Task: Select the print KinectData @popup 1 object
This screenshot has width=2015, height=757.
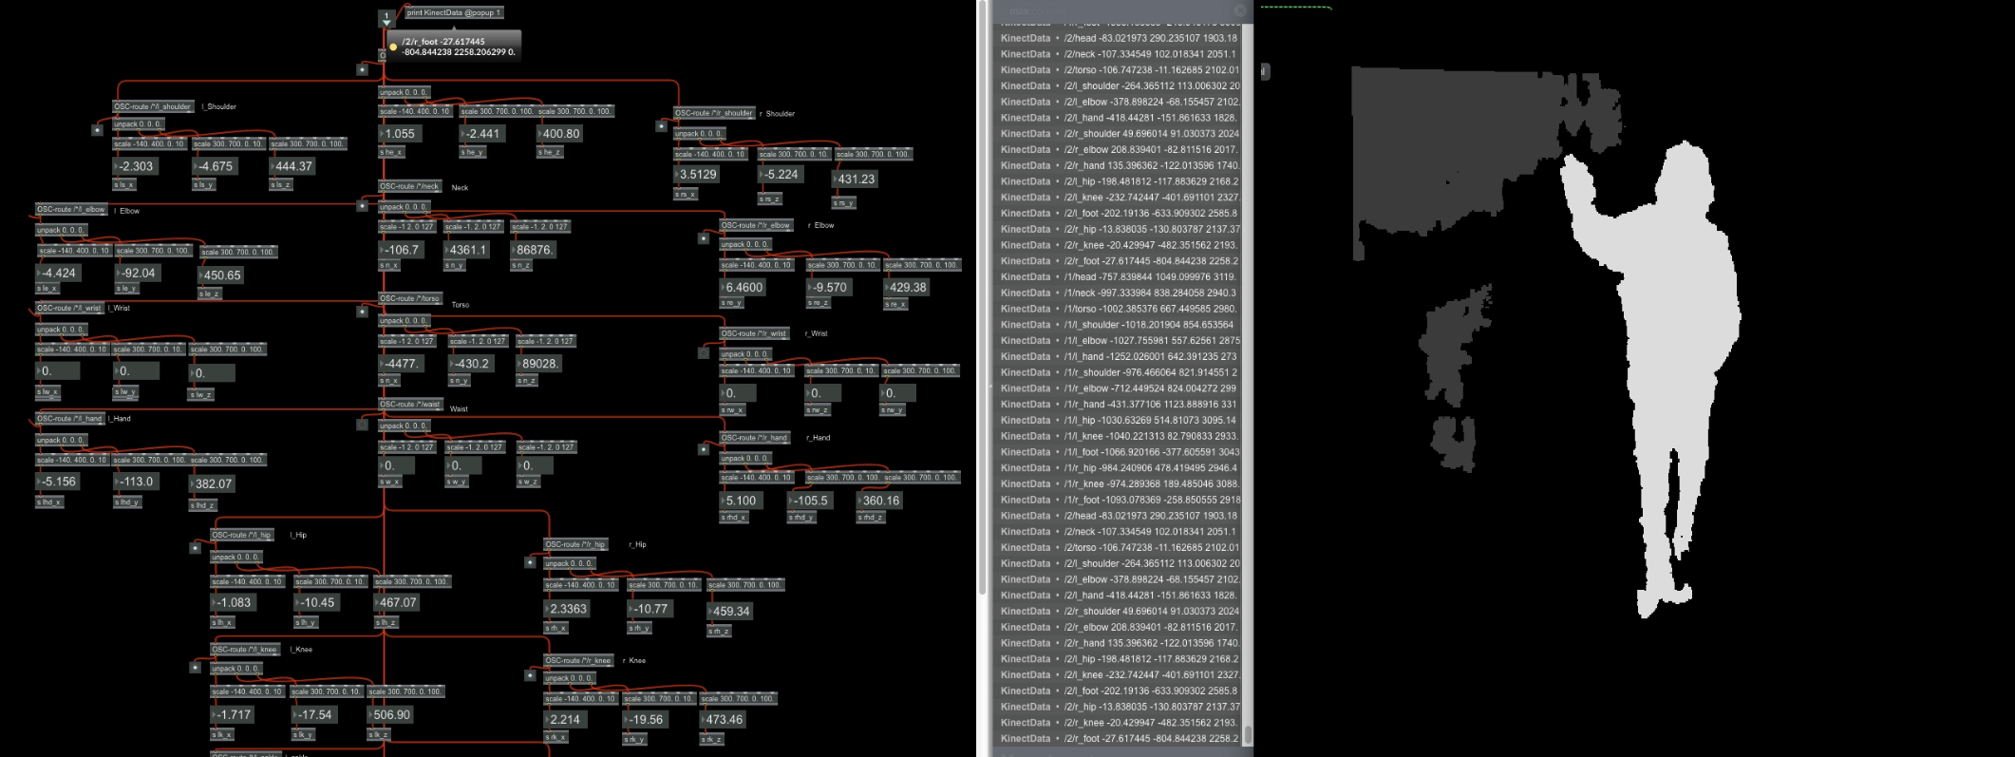Action: [454, 12]
